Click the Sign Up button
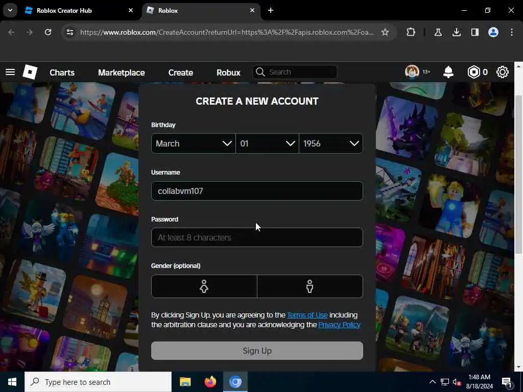 pos(257,351)
